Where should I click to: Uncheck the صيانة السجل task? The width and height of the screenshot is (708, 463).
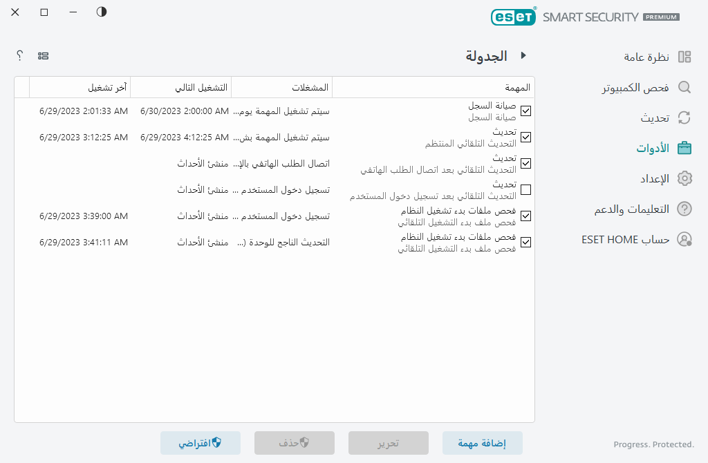[526, 111]
